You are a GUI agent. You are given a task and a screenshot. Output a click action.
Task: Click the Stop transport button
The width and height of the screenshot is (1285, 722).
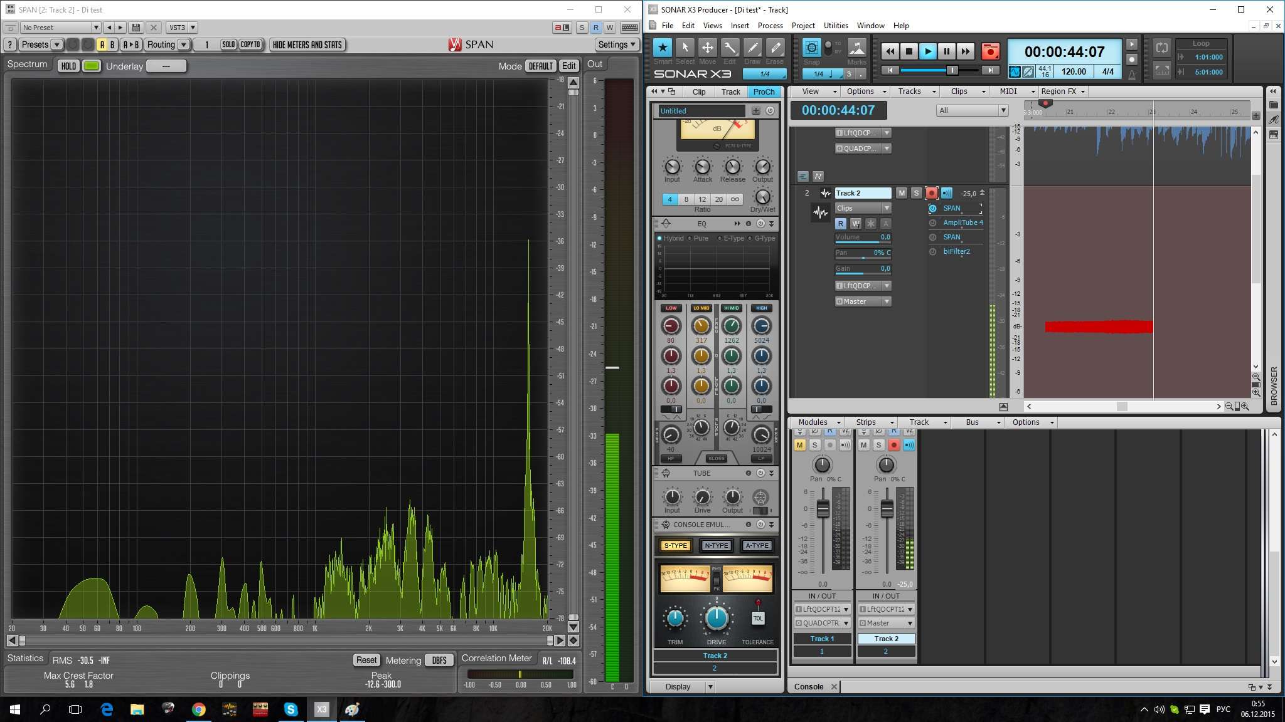(909, 52)
